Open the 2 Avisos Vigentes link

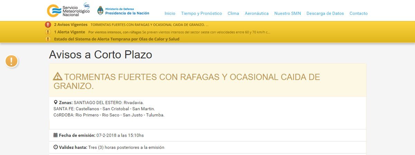[x=71, y=25]
